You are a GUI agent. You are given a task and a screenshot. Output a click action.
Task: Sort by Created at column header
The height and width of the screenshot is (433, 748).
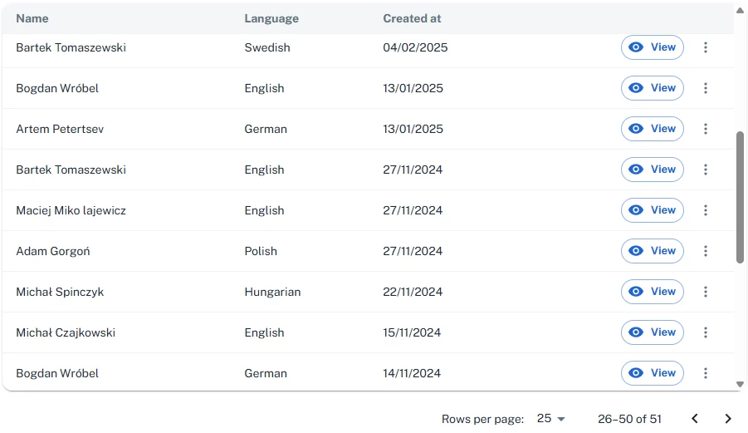[412, 18]
